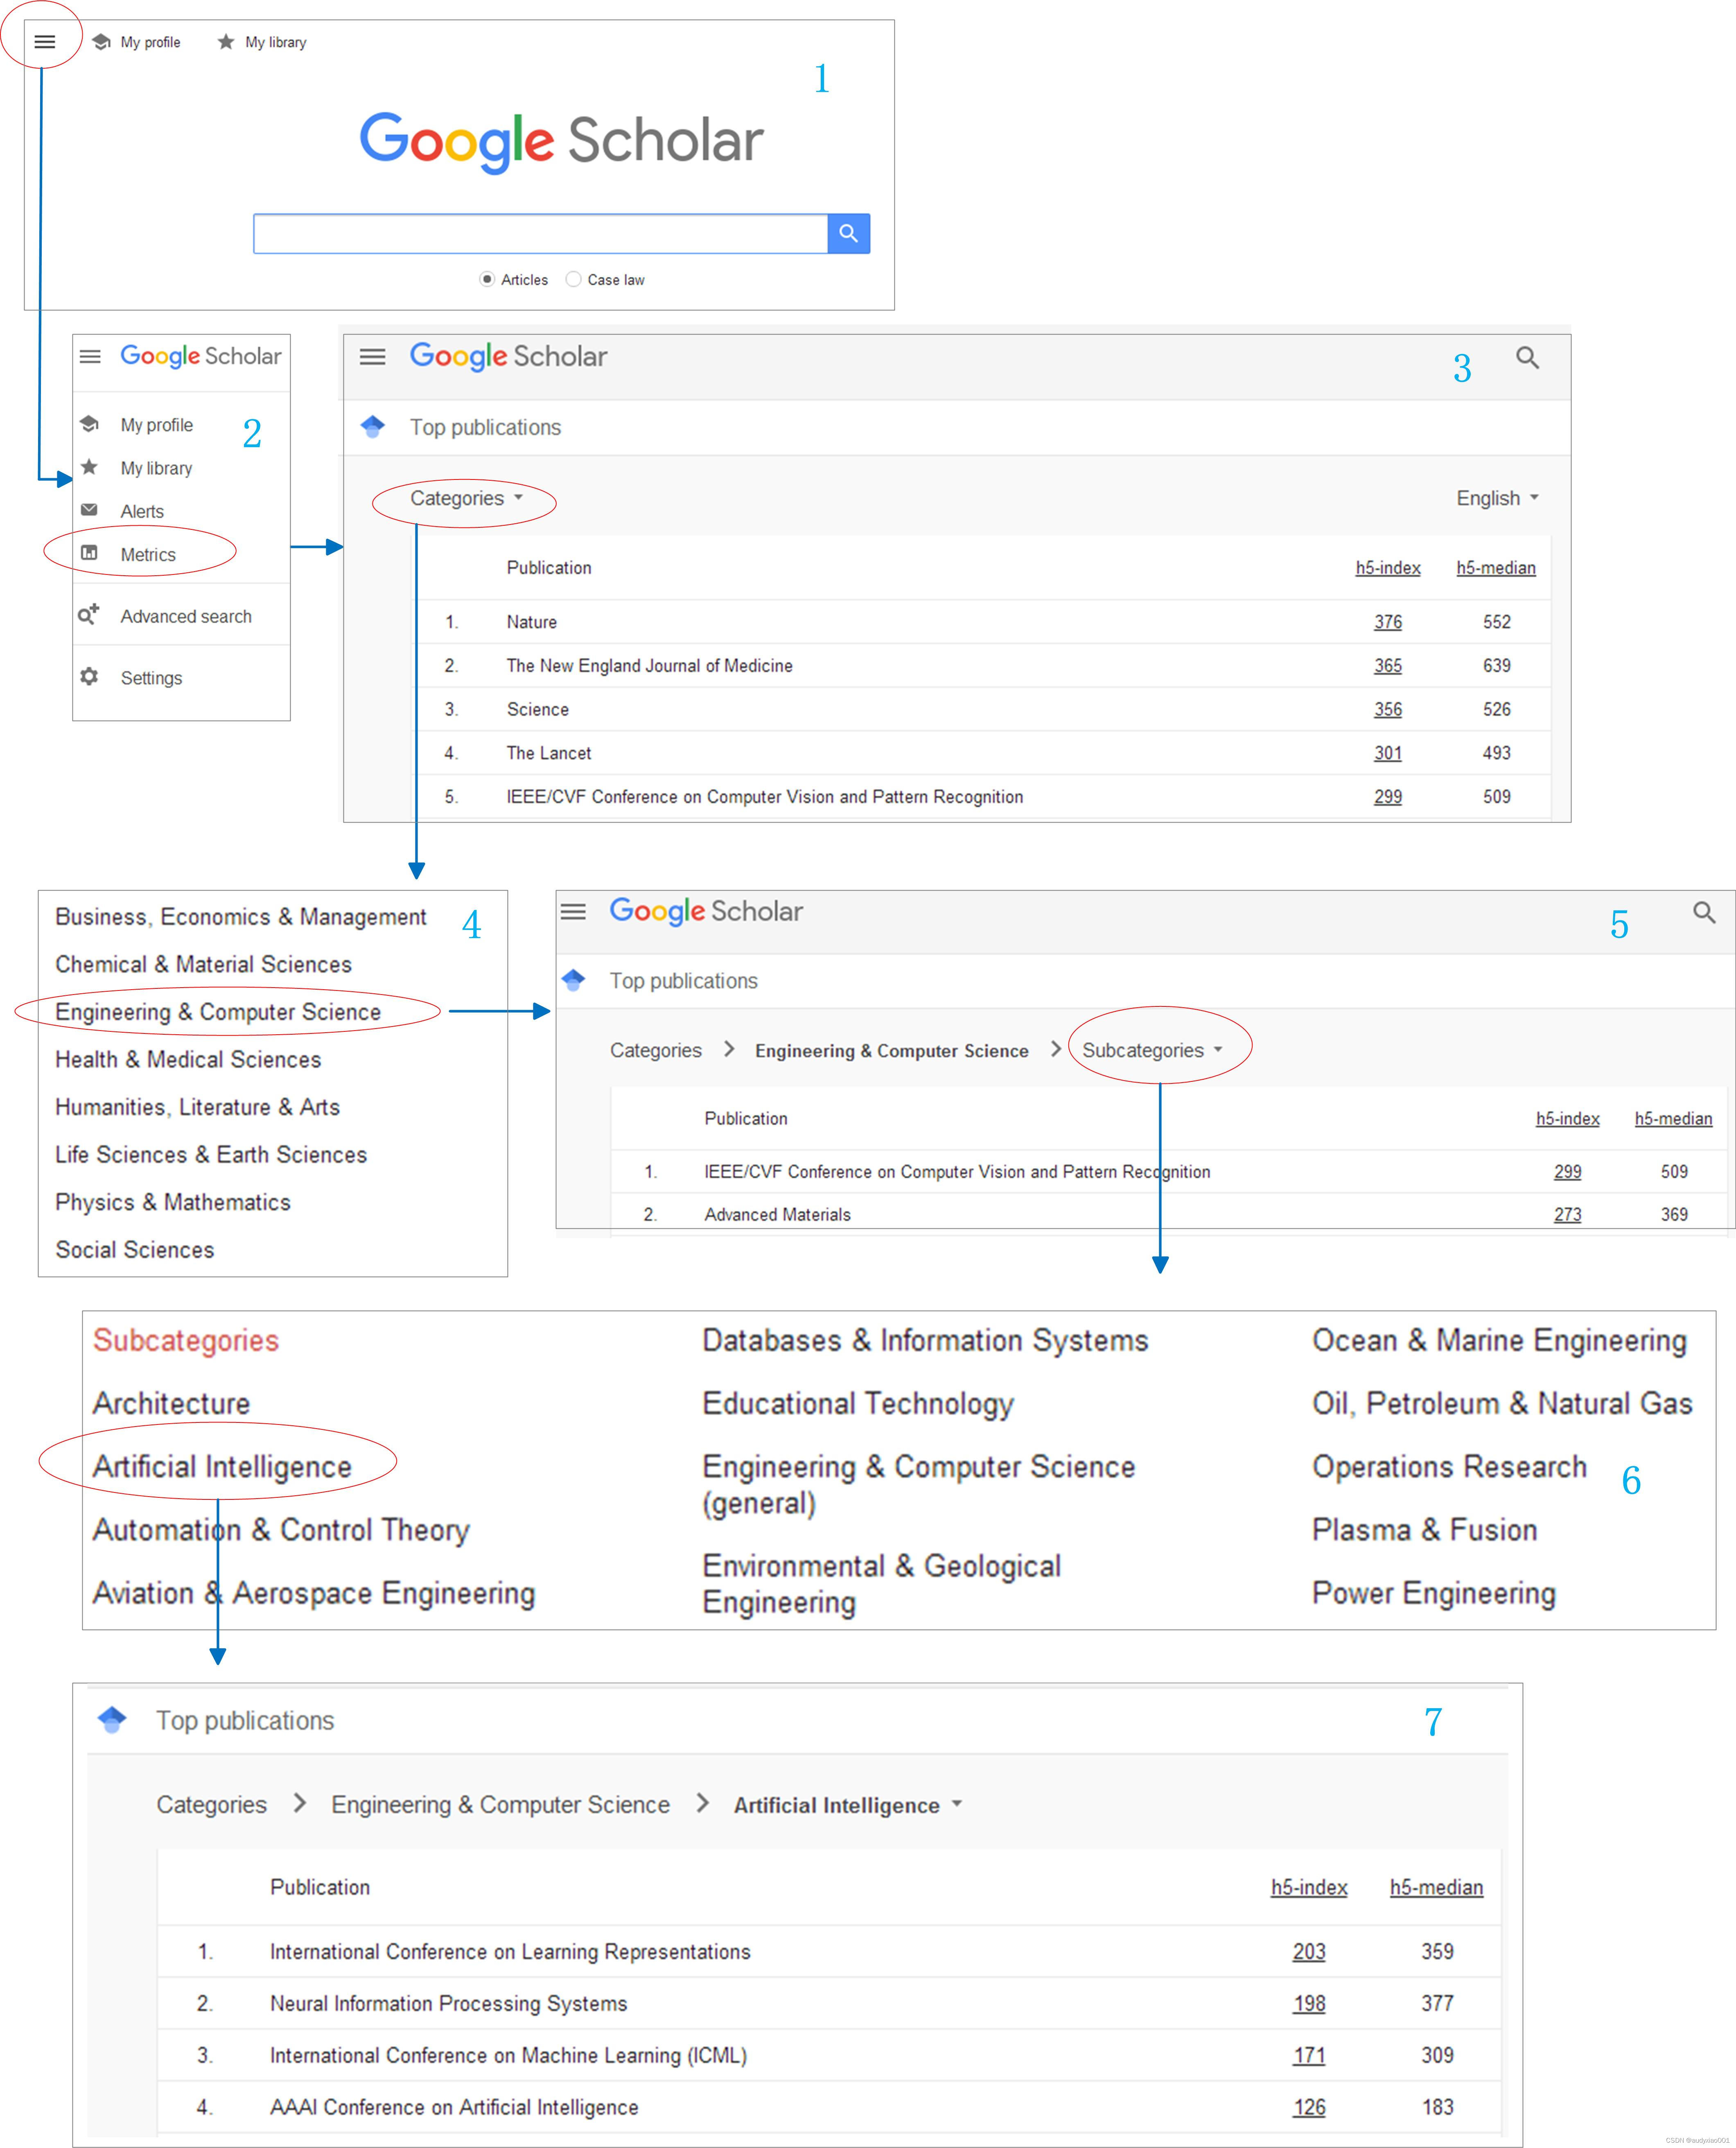Click Advanced search icon in sidebar
Viewport: 1736px width, 2148px height.
89,614
